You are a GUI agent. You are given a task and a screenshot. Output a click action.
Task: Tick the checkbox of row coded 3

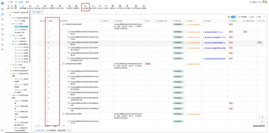point(61,114)
